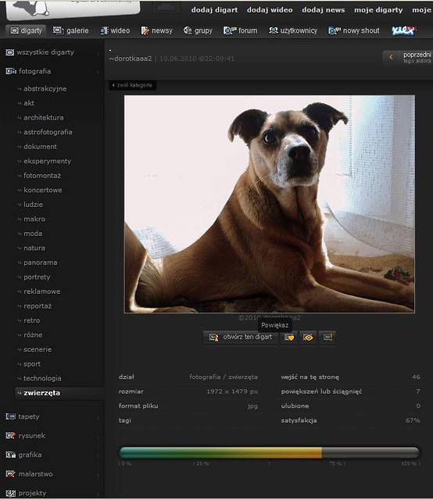Select the highlighted zwierzęta subcategory
This screenshot has height=500, width=433.
point(41,393)
